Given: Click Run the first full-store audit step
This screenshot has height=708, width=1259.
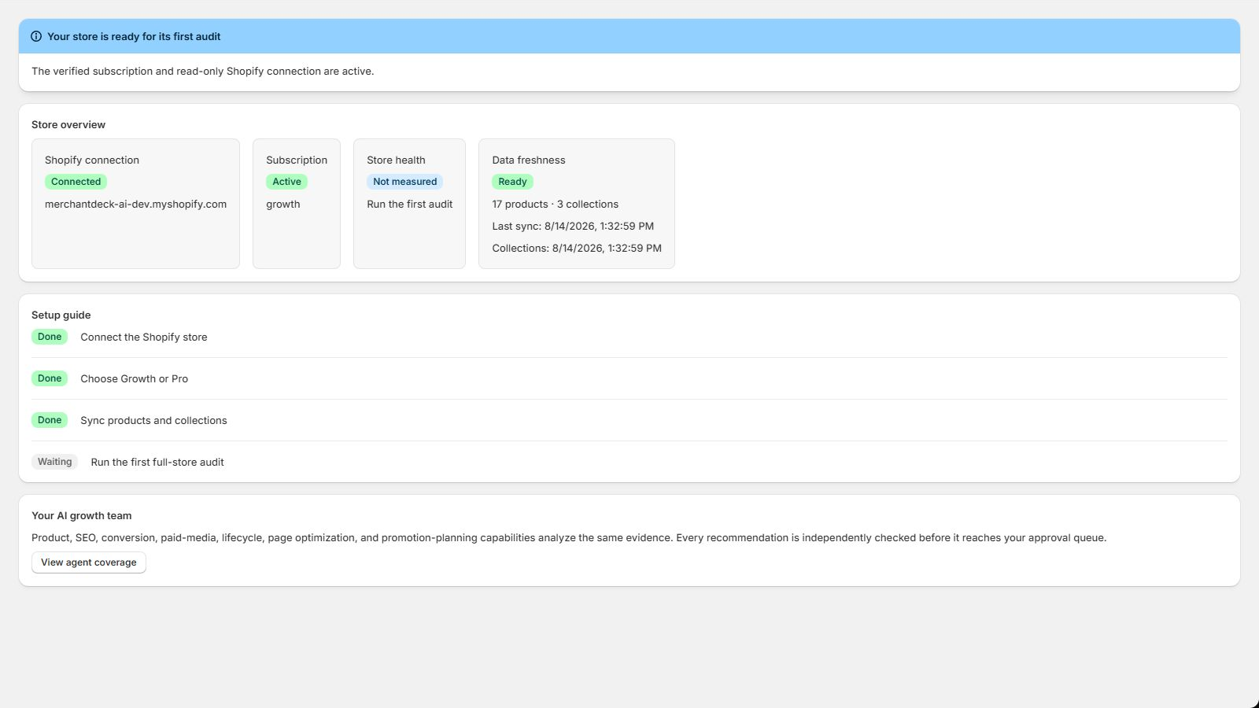Looking at the screenshot, I should (157, 462).
